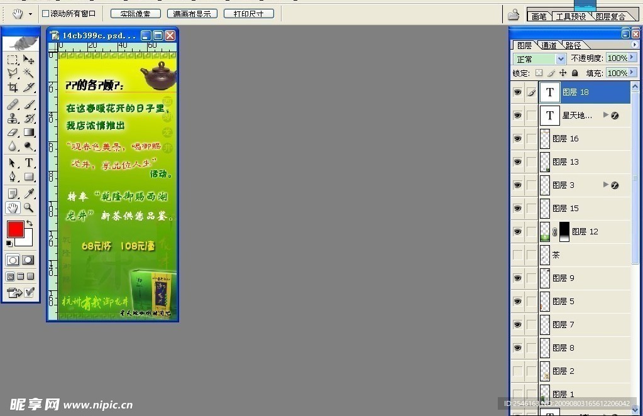This screenshot has width=643, height=416.
Task: Open the Hand tool preset picker
Action: tap(30, 14)
